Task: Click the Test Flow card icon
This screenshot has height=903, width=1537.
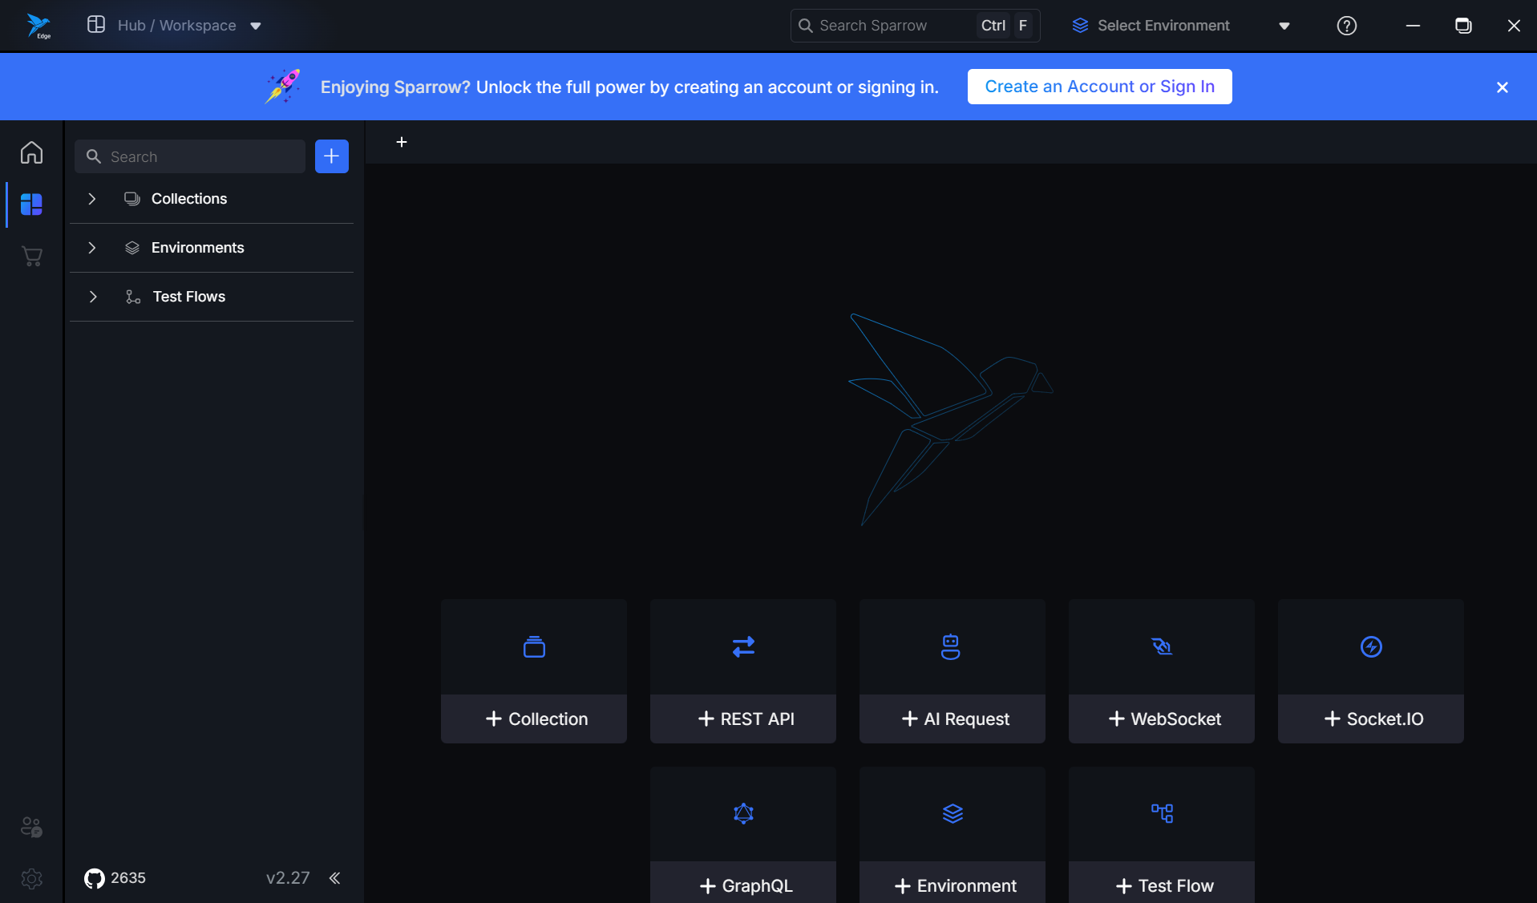Action: (1162, 813)
